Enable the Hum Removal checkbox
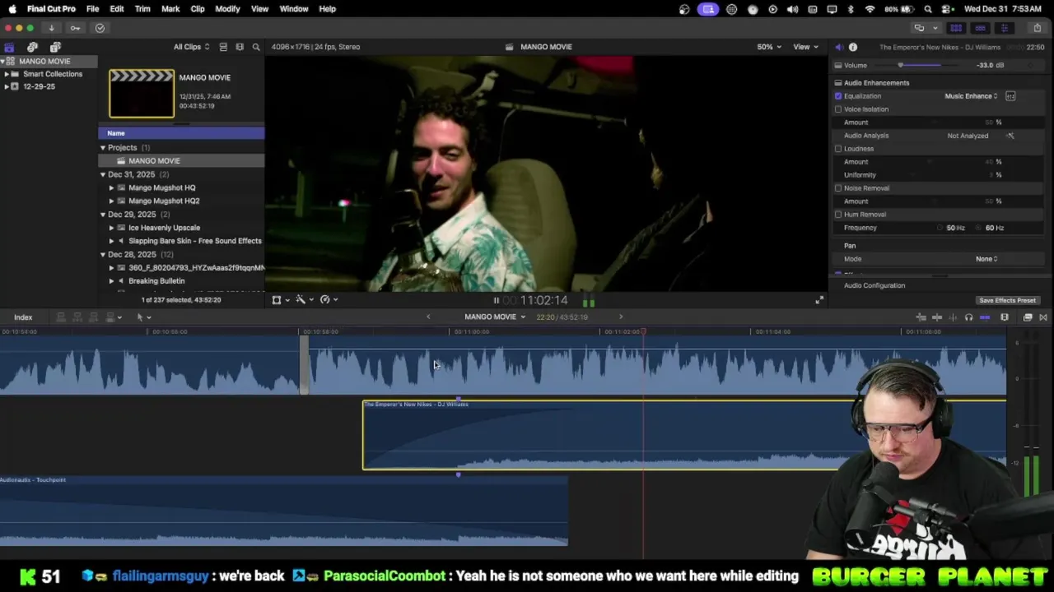 (x=838, y=215)
